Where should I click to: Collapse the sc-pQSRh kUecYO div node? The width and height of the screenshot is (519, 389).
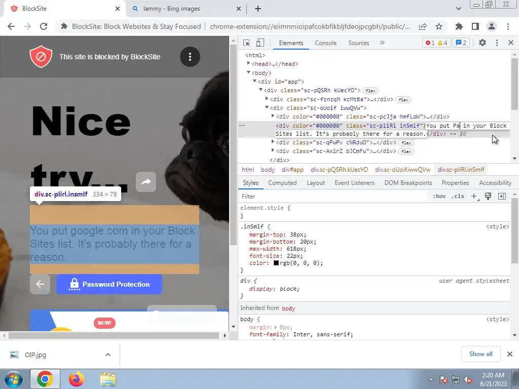(261, 90)
